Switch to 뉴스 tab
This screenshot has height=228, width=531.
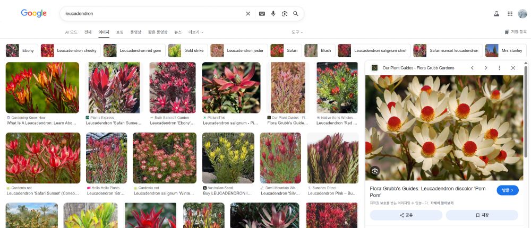click(178, 32)
